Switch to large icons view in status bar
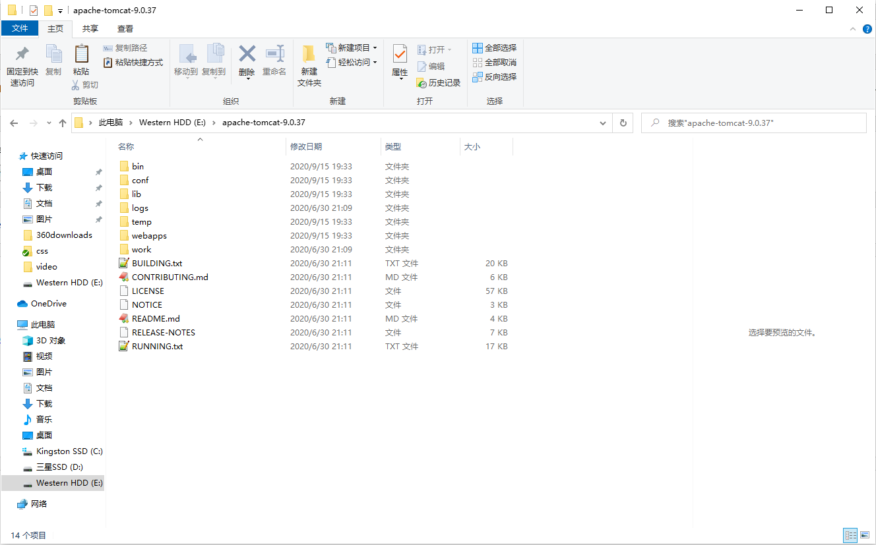 [x=864, y=535]
